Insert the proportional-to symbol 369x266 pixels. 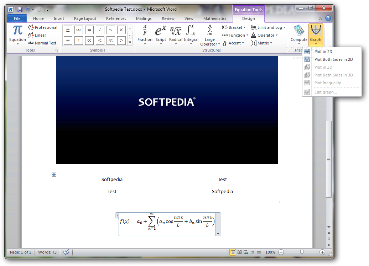[x=89, y=41]
